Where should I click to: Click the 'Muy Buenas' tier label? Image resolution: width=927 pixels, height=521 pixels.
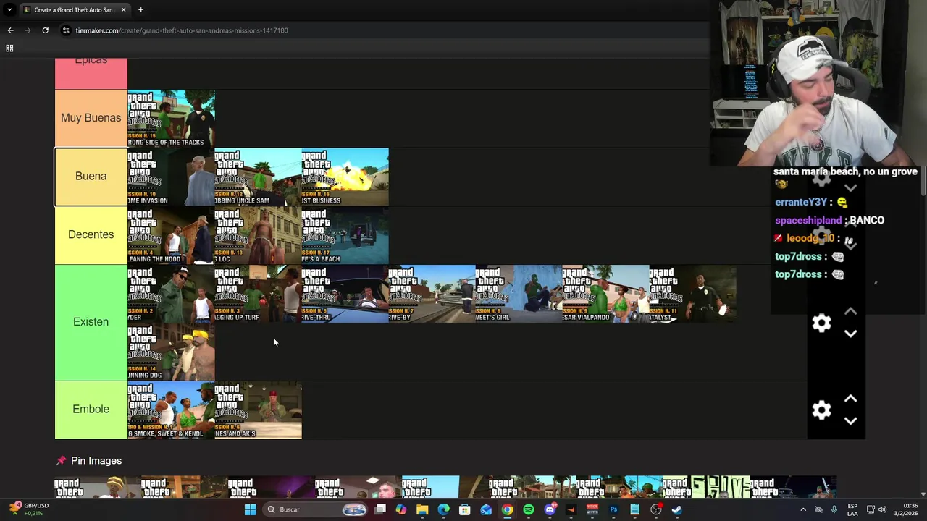91,118
